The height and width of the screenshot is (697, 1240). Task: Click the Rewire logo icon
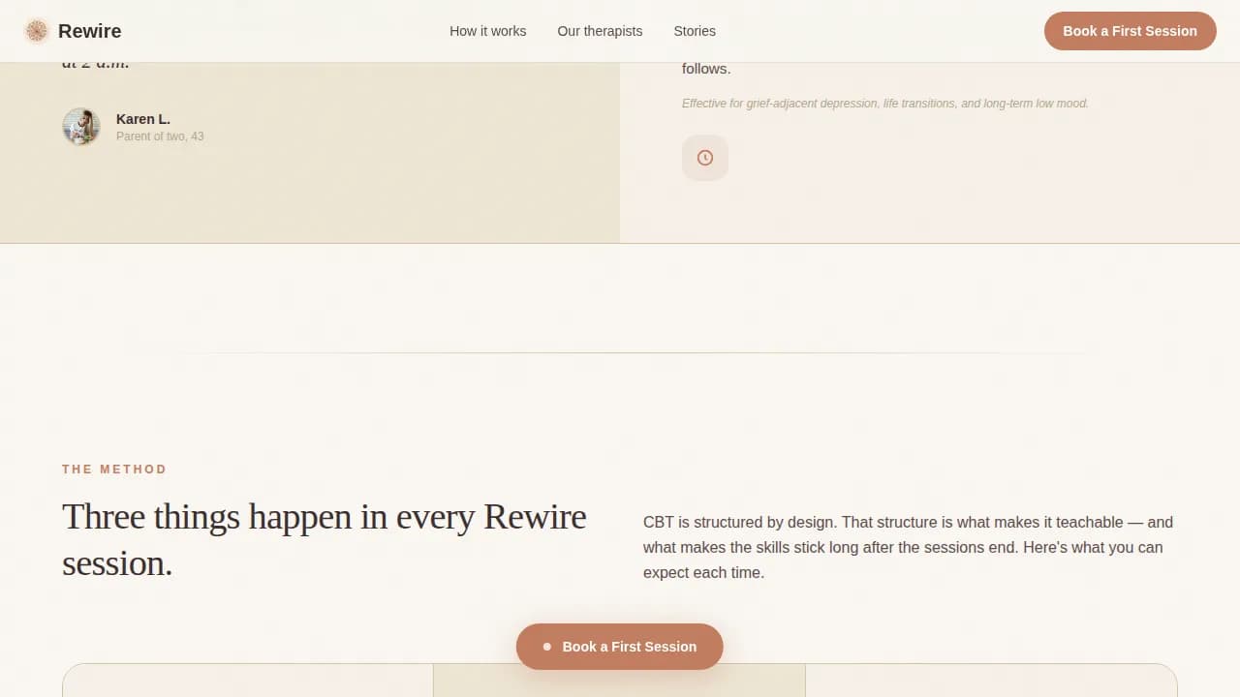pyautogui.click(x=37, y=31)
